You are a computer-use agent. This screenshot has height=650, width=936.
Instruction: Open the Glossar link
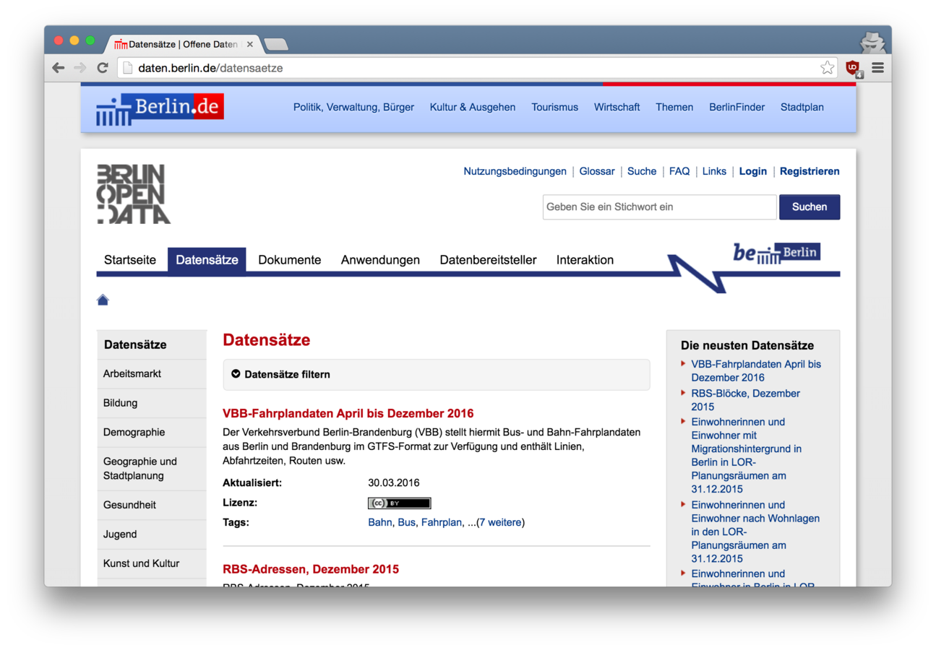point(597,172)
